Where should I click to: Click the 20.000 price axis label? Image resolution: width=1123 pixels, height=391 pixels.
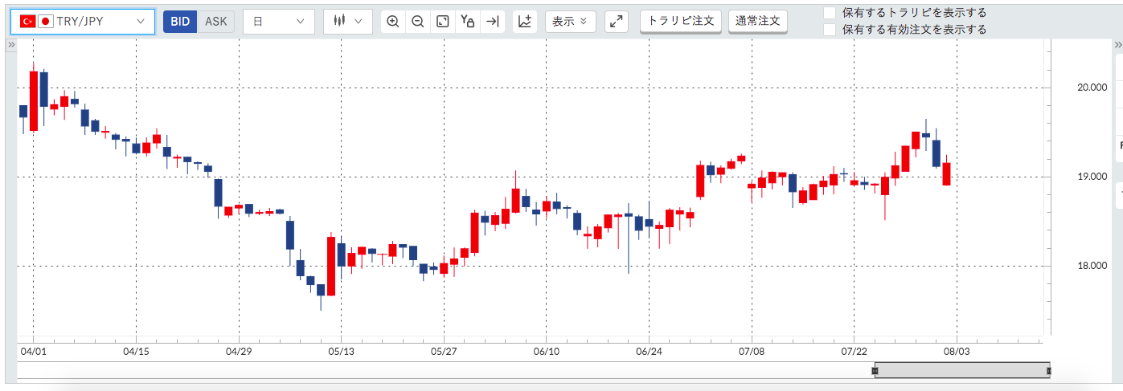(x=1092, y=88)
